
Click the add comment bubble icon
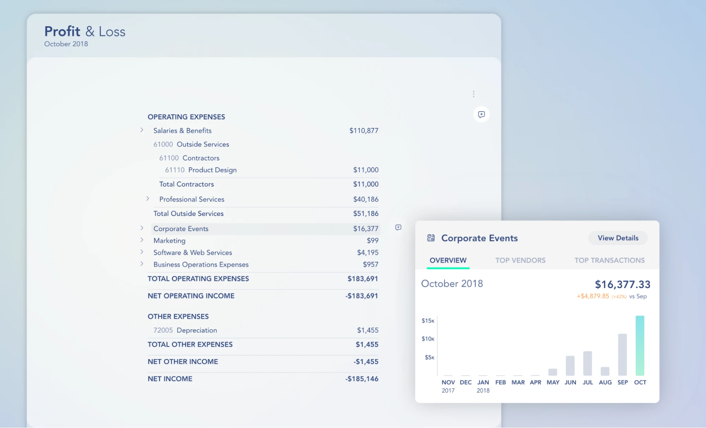click(x=481, y=115)
